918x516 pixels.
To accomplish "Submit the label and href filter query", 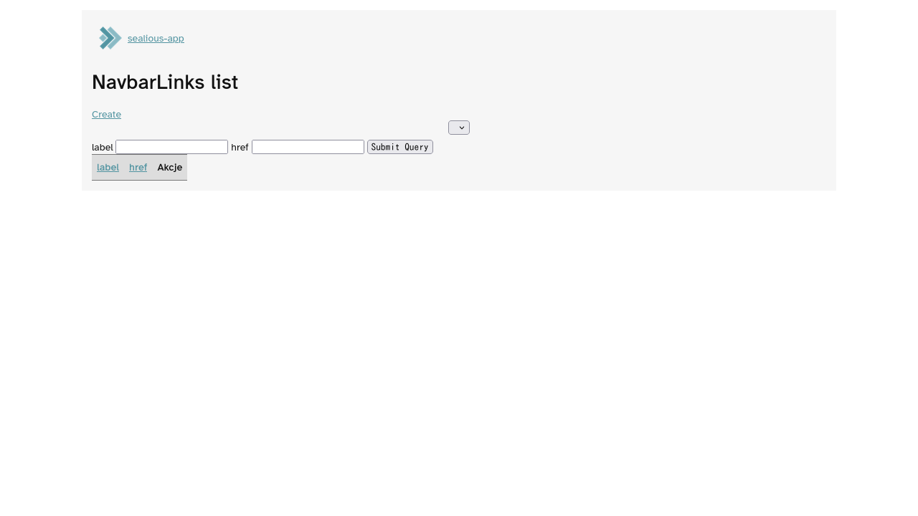I will coord(399,147).
